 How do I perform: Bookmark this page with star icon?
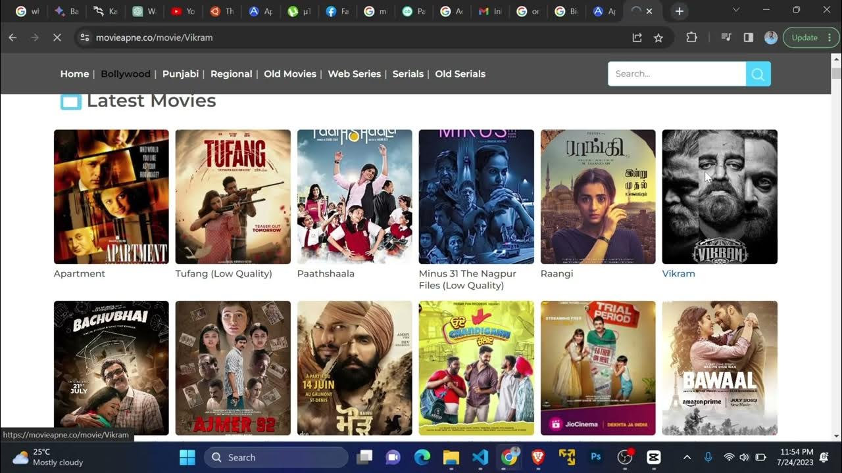pyautogui.click(x=658, y=37)
